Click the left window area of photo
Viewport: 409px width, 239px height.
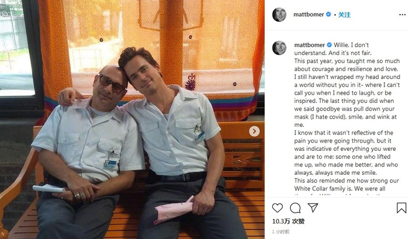[x=16, y=50]
